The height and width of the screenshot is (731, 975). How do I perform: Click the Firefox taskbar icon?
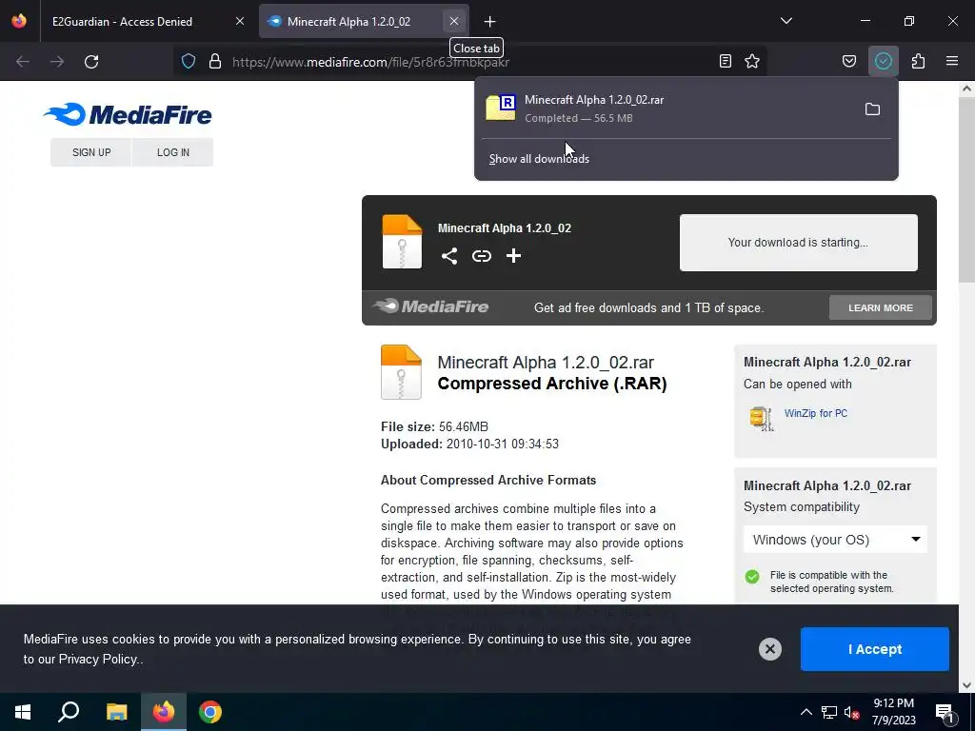pyautogui.click(x=164, y=712)
